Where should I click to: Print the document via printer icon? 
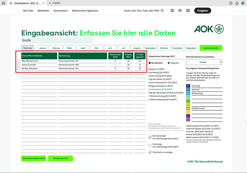188,11
